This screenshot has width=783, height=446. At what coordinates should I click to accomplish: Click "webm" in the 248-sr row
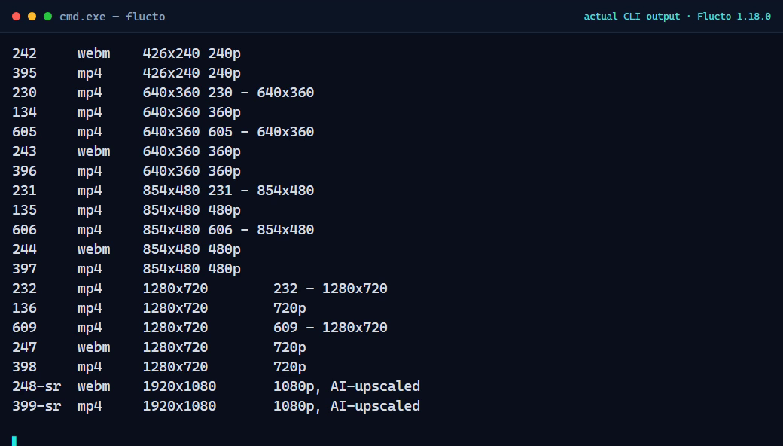click(x=94, y=386)
